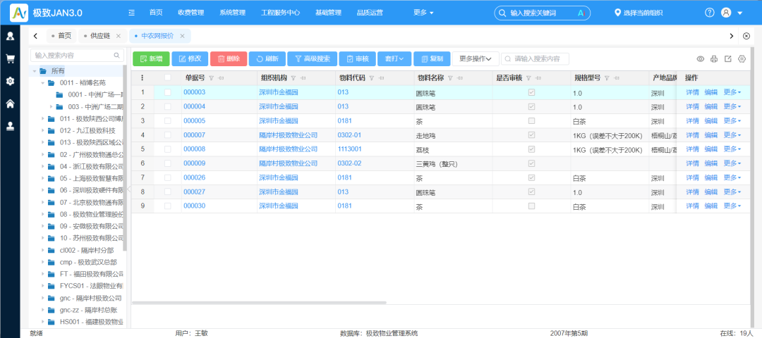The image size is (762, 338).
Task: Open the 更多 dropdown in the top navigation
Action: click(x=423, y=13)
